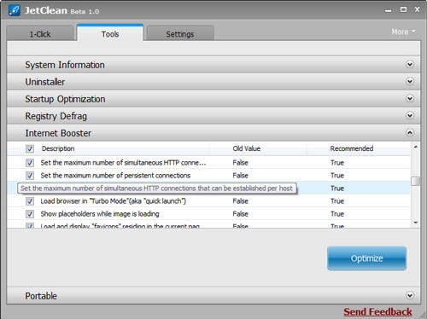
Task: Click the Recommended column header
Action: point(352,148)
